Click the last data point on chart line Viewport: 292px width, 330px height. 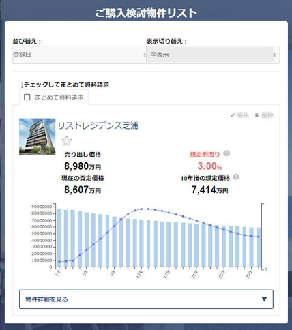pos(259,237)
